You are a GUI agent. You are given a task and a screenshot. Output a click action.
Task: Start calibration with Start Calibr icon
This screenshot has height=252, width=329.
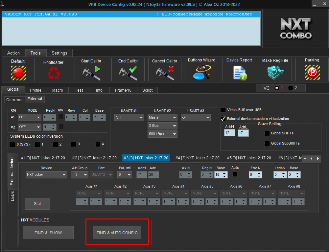point(91,72)
